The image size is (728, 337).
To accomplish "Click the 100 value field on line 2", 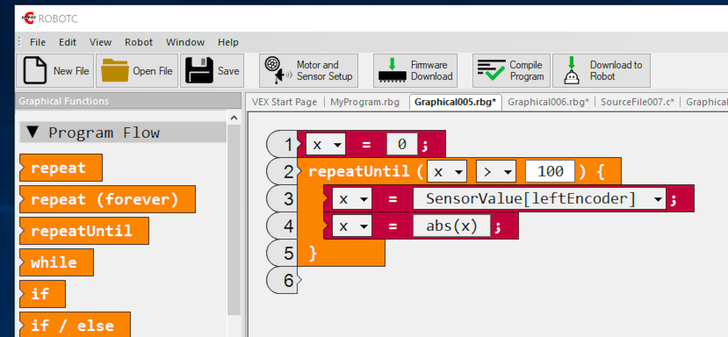I will pos(551,172).
